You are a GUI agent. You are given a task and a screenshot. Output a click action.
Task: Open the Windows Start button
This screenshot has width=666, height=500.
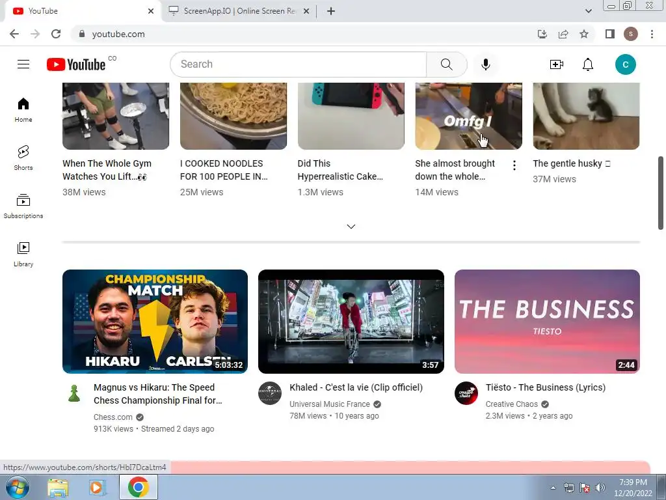coord(18,487)
